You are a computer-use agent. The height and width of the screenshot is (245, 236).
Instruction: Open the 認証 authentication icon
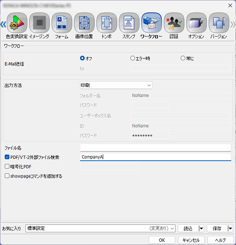click(x=174, y=23)
